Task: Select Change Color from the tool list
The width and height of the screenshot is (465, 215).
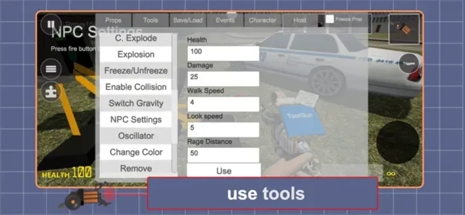Action: pyautogui.click(x=136, y=152)
